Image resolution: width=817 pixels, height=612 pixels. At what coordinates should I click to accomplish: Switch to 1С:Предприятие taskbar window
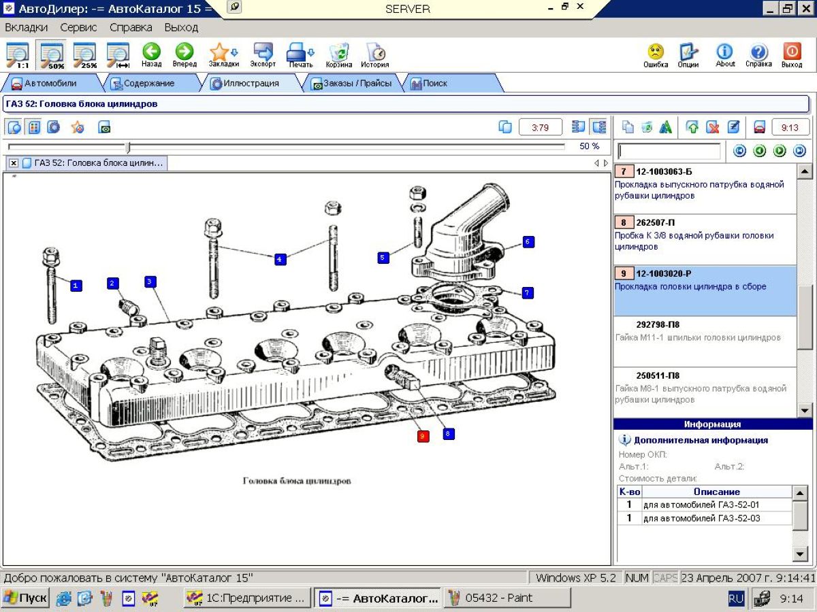click(x=247, y=598)
